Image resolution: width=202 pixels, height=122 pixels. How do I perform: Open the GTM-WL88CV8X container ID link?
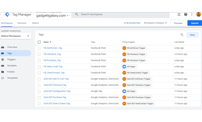pos(132,23)
